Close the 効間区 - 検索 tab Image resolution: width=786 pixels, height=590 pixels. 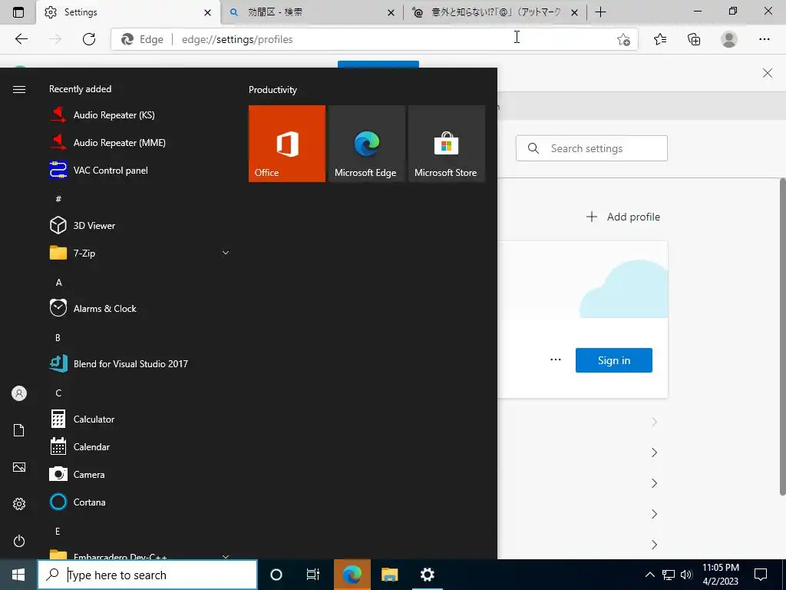point(391,12)
